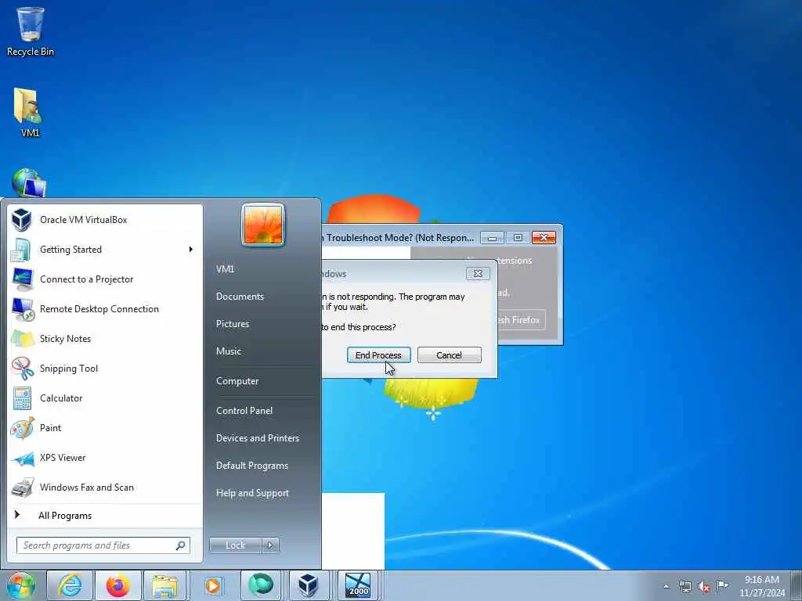
Task: Open Pictures from Start menu
Action: (233, 324)
